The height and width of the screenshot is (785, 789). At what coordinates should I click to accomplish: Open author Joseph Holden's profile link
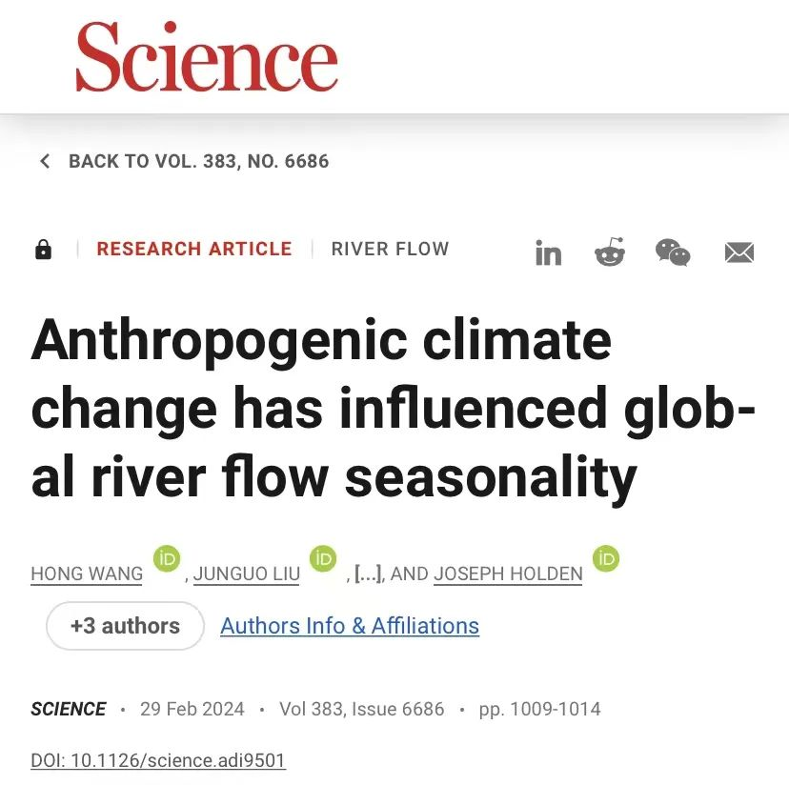click(x=508, y=574)
